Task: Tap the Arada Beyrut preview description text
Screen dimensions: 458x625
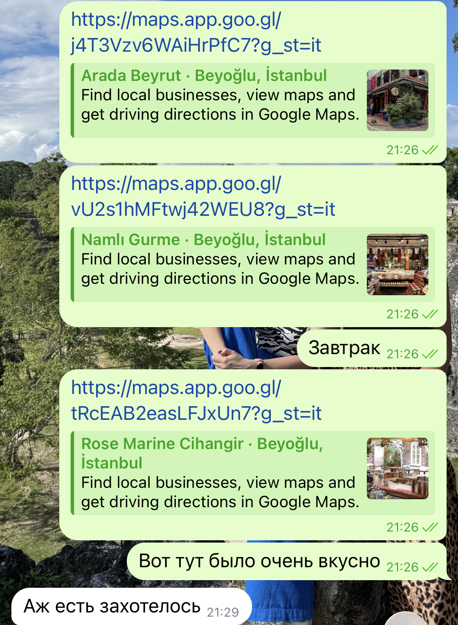Action: (220, 105)
